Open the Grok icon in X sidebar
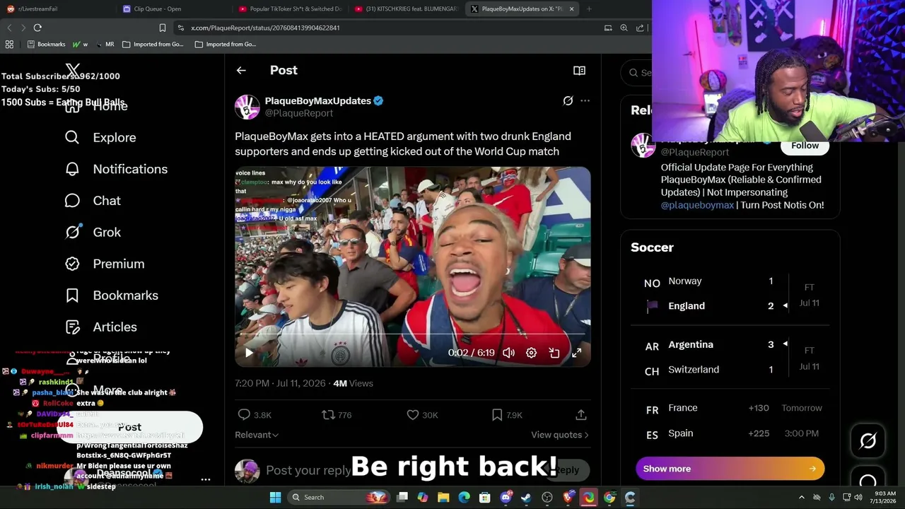 coord(72,232)
